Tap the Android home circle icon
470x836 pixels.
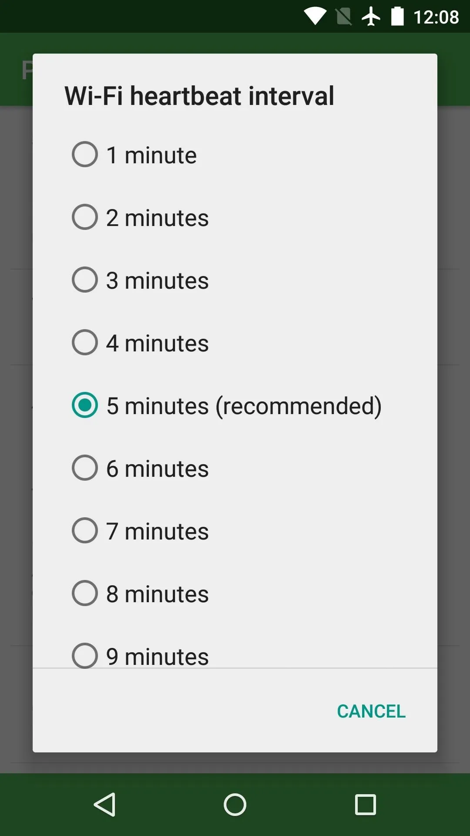(x=235, y=804)
